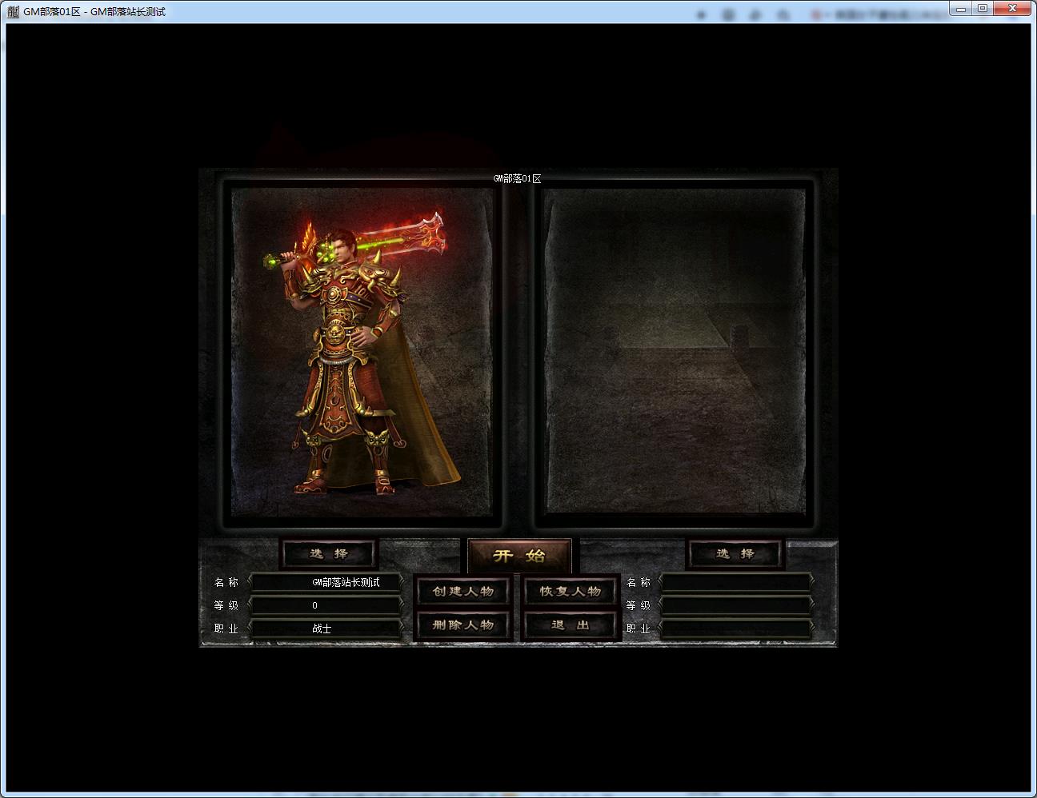Image resolution: width=1037 pixels, height=798 pixels.
Task: Click the level field showing 0
Action: [x=327, y=605]
